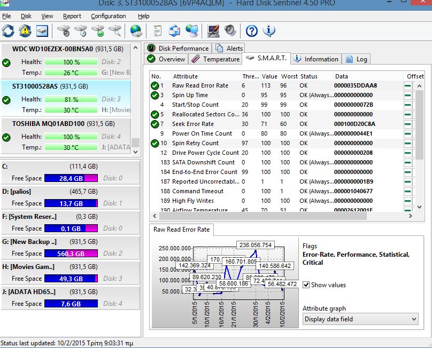Click the envelope with blue arrows icon
The height and width of the screenshot is (348, 432).
[x=175, y=30]
